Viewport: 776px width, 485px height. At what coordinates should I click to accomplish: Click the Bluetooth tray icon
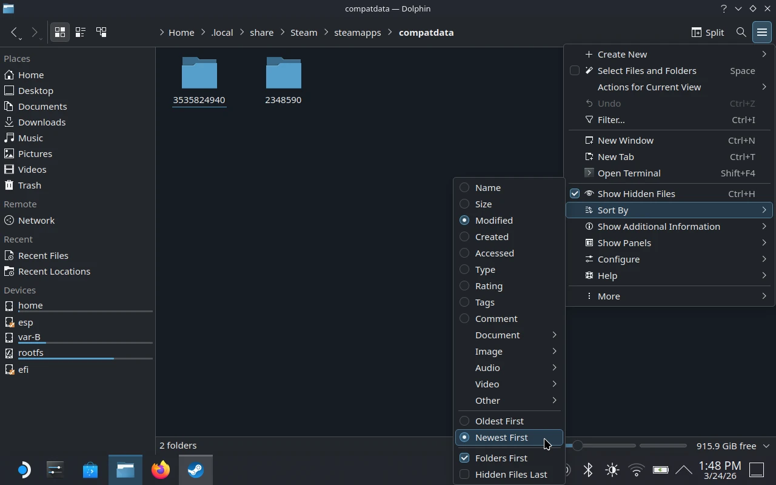(x=587, y=470)
